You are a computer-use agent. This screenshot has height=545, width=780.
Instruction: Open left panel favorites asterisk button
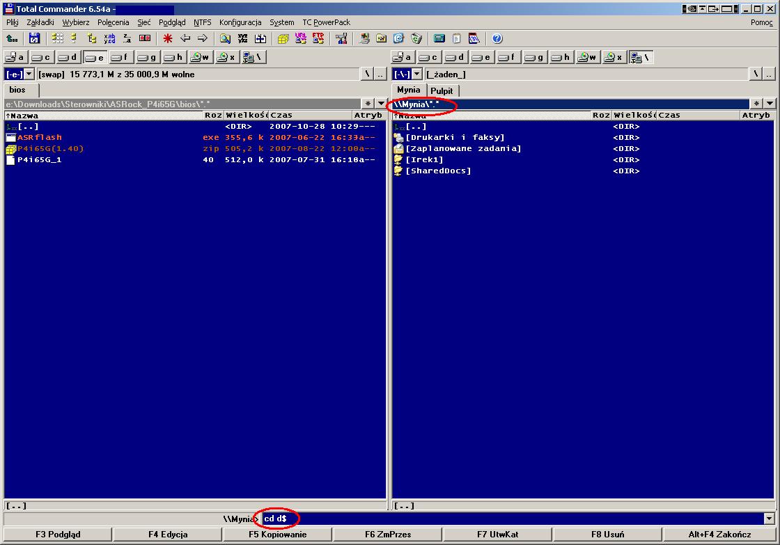point(368,104)
